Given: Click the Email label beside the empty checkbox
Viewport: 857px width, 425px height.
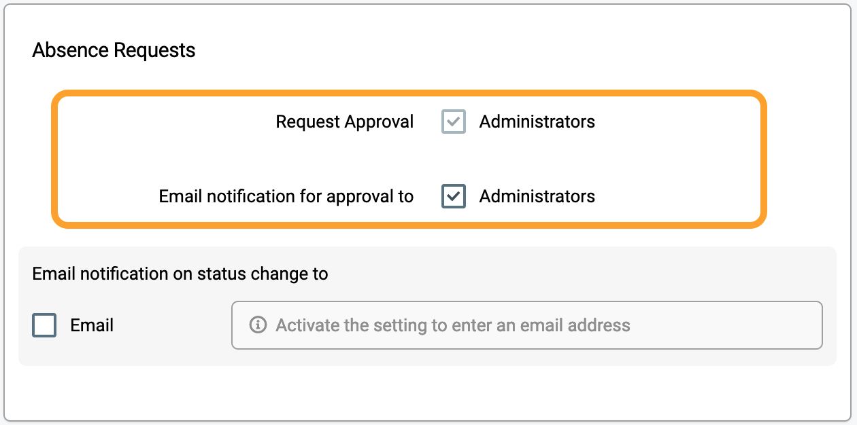Looking at the screenshot, I should click(x=92, y=325).
